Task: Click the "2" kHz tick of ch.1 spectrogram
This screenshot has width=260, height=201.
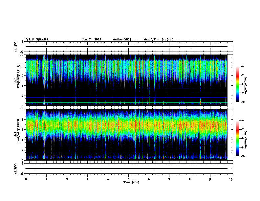Action: [23, 96]
